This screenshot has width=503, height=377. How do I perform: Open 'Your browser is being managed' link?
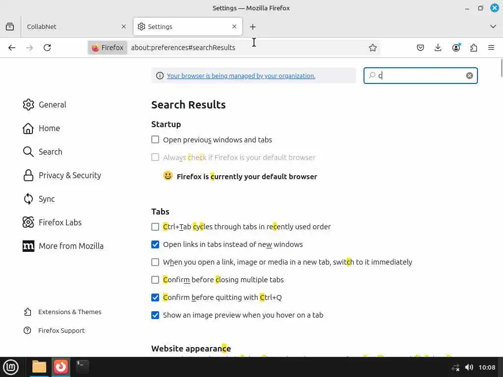tap(241, 76)
